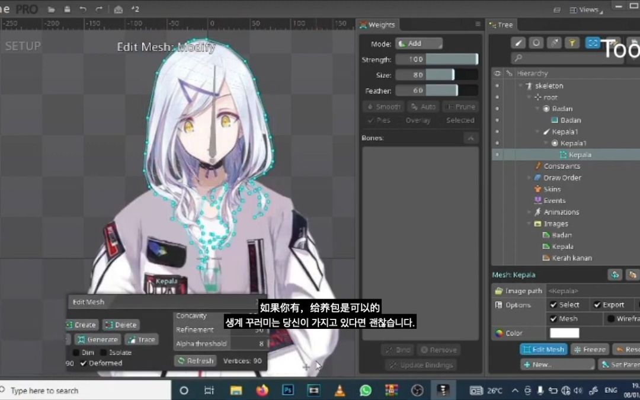Click the slot circle filter icon in Tree
Screen dimensions: 640x400
[536, 43]
